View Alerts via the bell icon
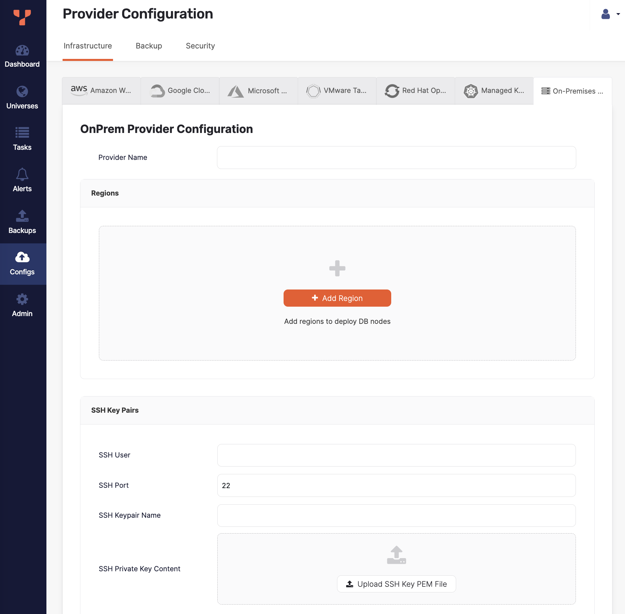The width and height of the screenshot is (625, 614). tap(22, 181)
